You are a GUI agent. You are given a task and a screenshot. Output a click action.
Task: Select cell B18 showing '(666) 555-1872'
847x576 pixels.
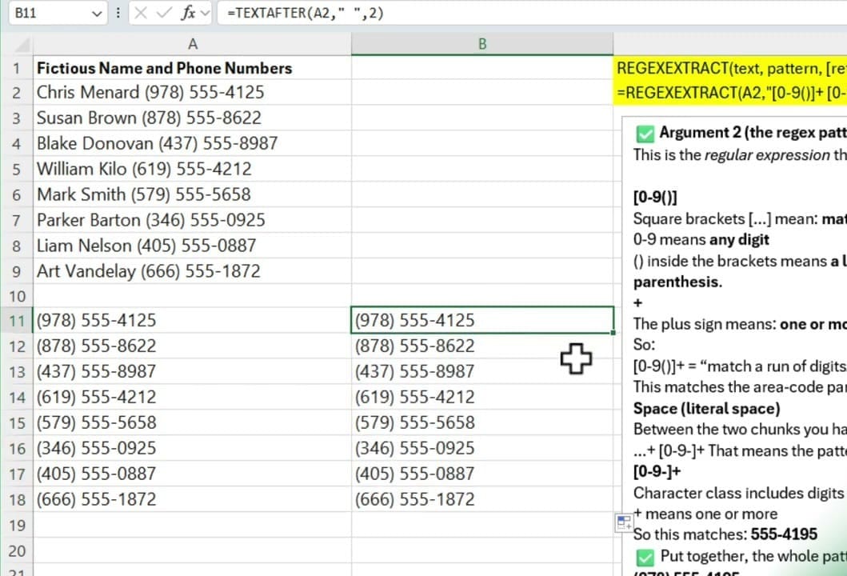point(481,498)
